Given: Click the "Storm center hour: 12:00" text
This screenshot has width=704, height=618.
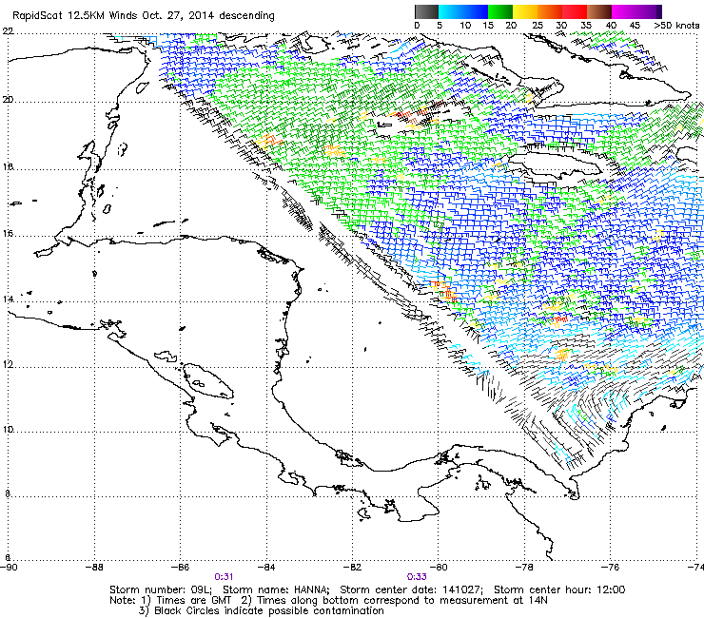Looking at the screenshot, I should pyautogui.click(x=559, y=589).
